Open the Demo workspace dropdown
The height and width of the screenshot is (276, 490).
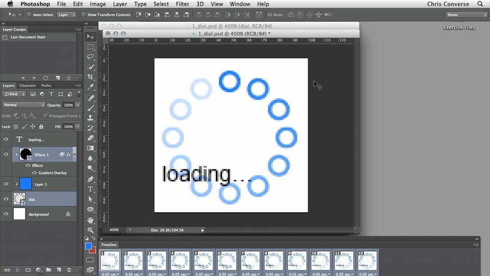point(467,15)
